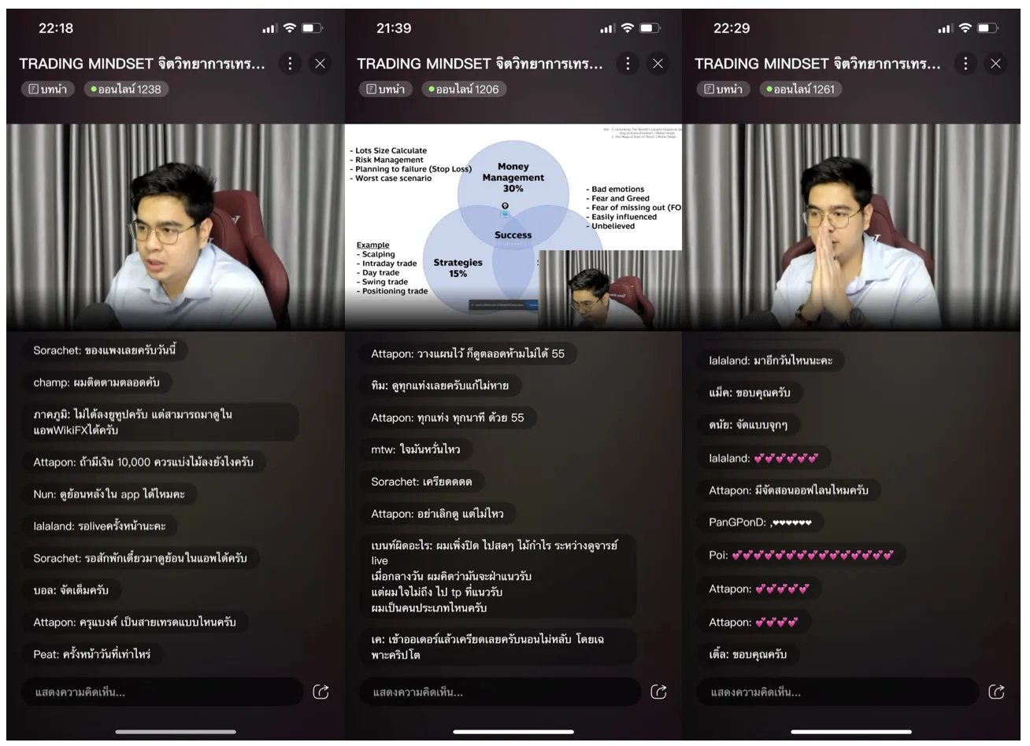Close the live stream showing 1261 online

click(995, 64)
